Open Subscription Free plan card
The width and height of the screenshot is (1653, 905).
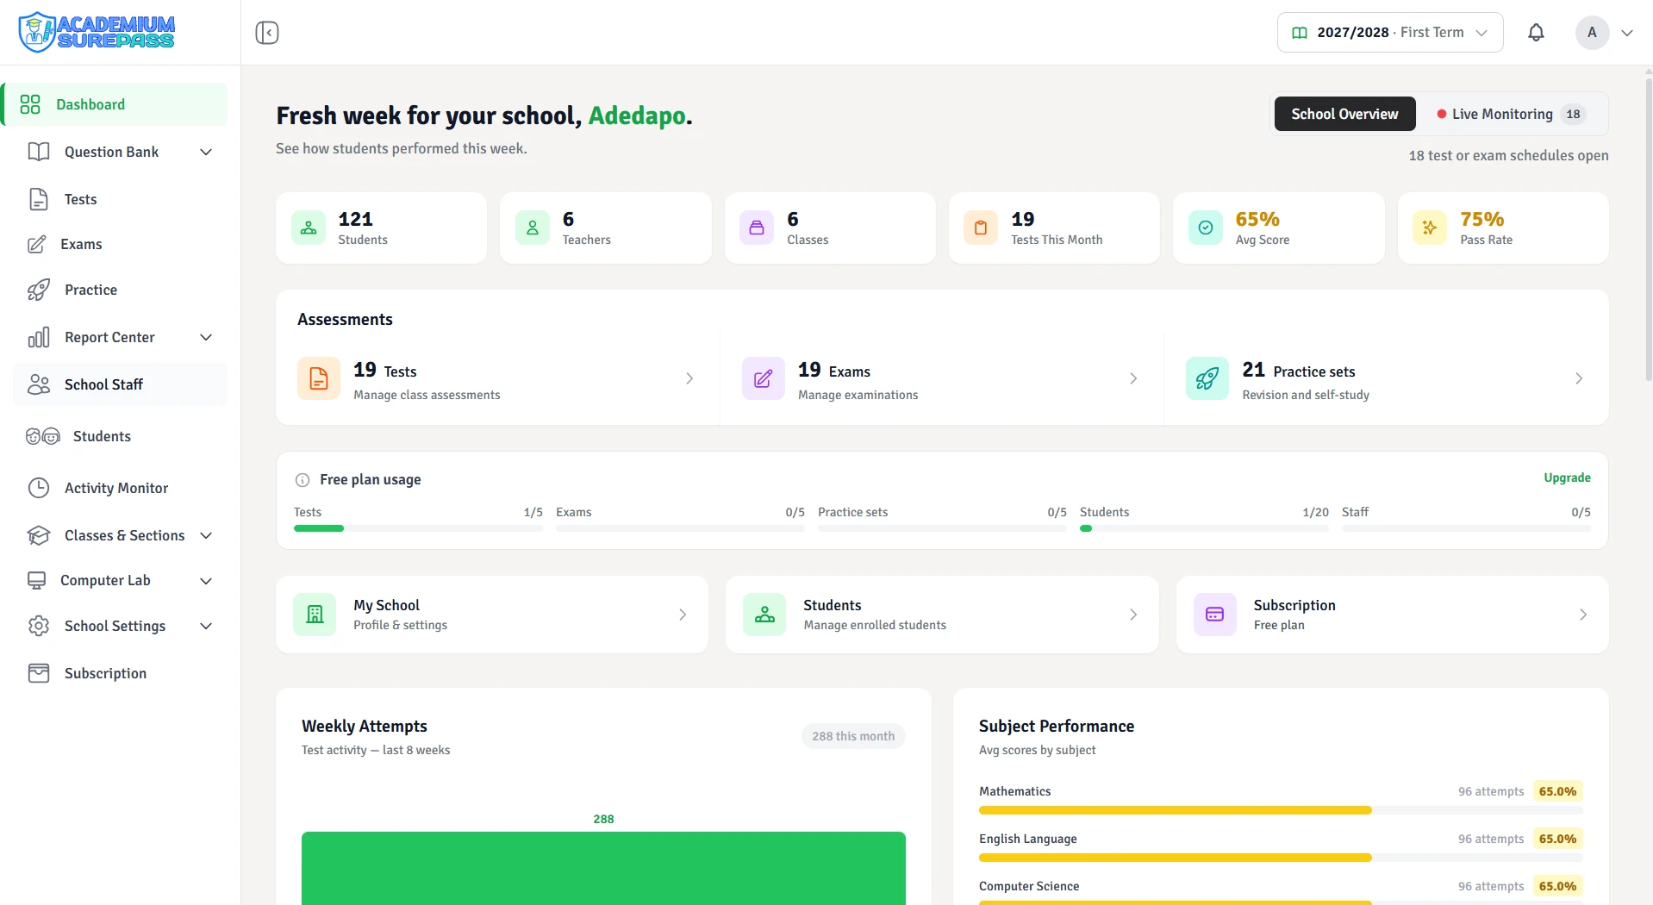1392,615
